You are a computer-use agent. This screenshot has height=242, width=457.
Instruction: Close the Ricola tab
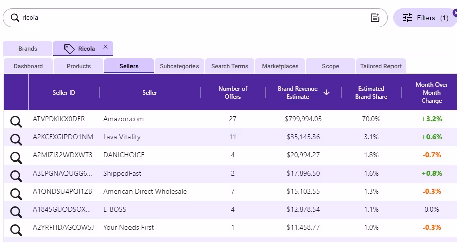pyautogui.click(x=105, y=47)
